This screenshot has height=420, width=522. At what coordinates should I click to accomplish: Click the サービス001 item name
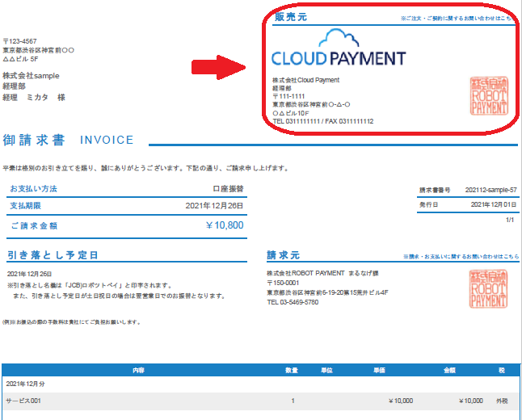coord(23,401)
